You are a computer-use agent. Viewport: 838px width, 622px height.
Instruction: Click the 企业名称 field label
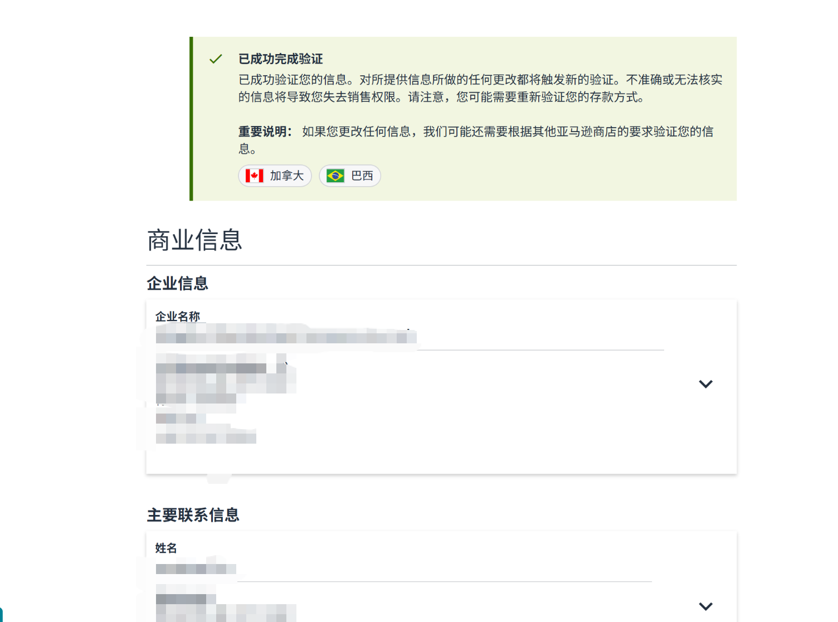(177, 316)
